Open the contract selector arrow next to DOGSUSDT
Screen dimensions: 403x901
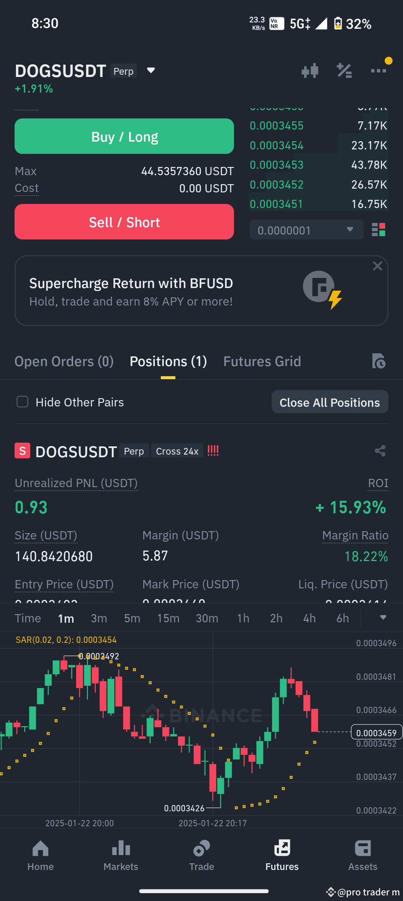(151, 71)
